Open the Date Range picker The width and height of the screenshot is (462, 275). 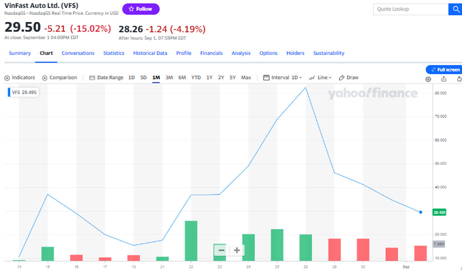point(106,78)
